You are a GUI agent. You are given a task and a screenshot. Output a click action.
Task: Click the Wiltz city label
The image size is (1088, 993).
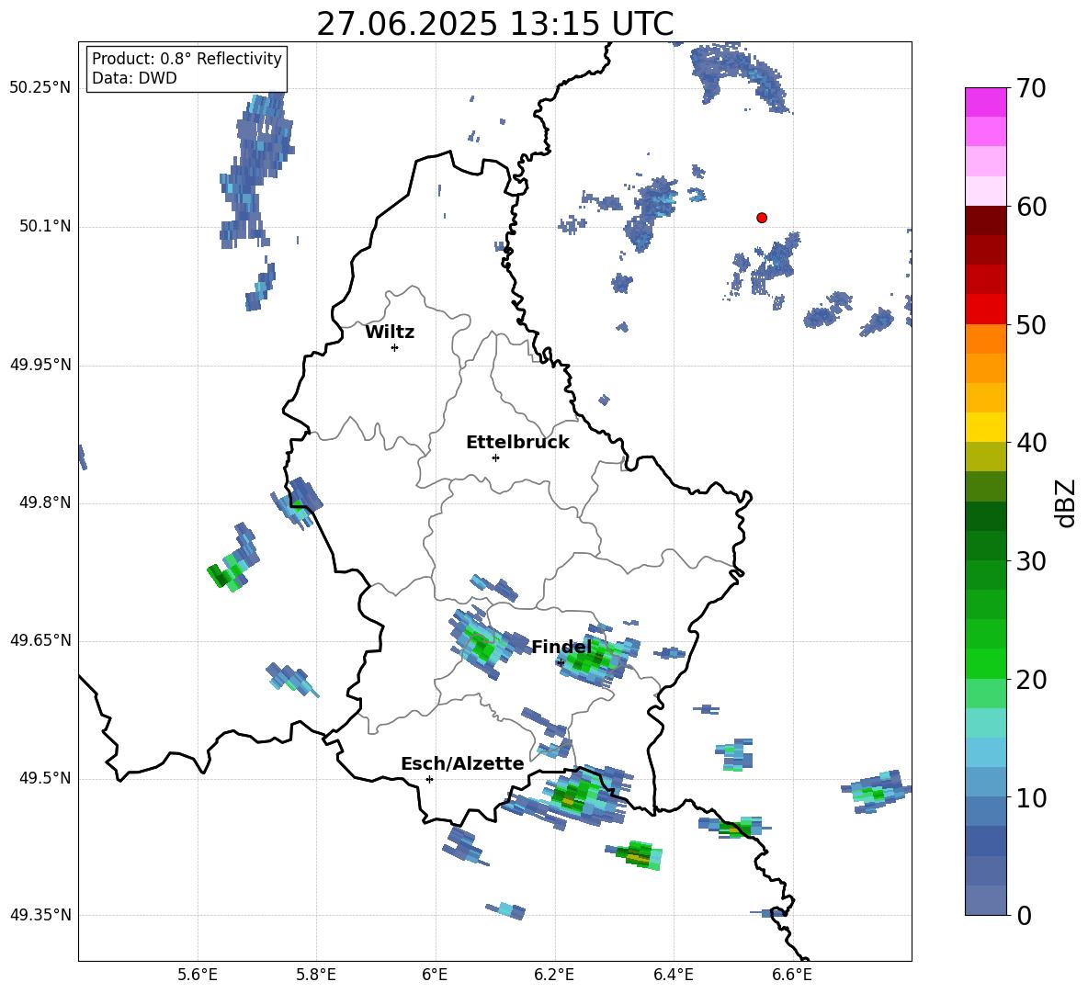tap(390, 333)
